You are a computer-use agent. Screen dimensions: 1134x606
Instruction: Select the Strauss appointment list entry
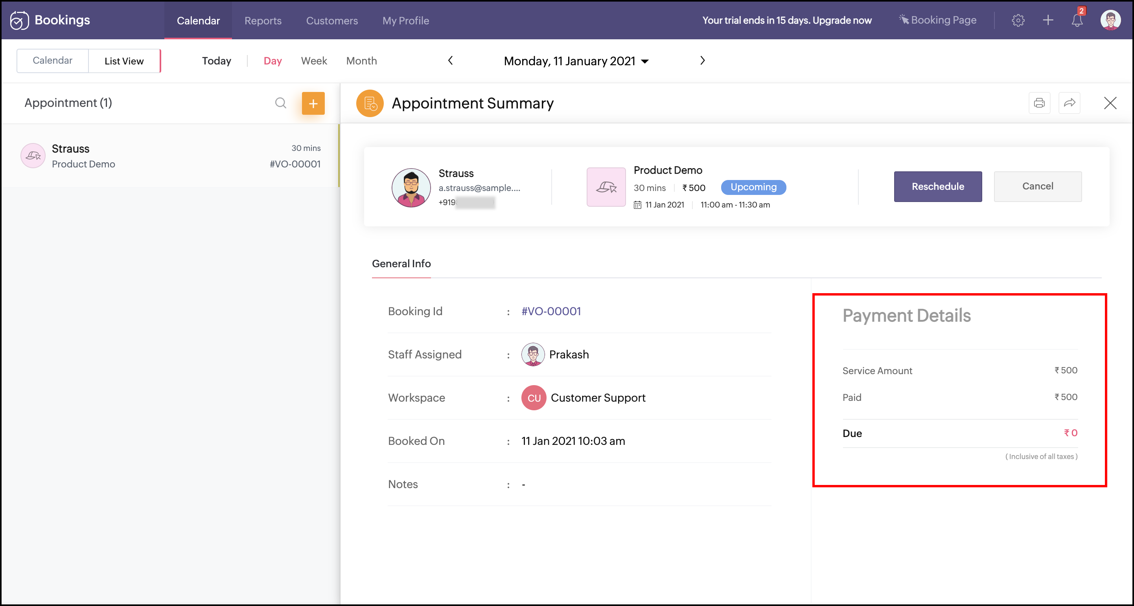pos(170,156)
